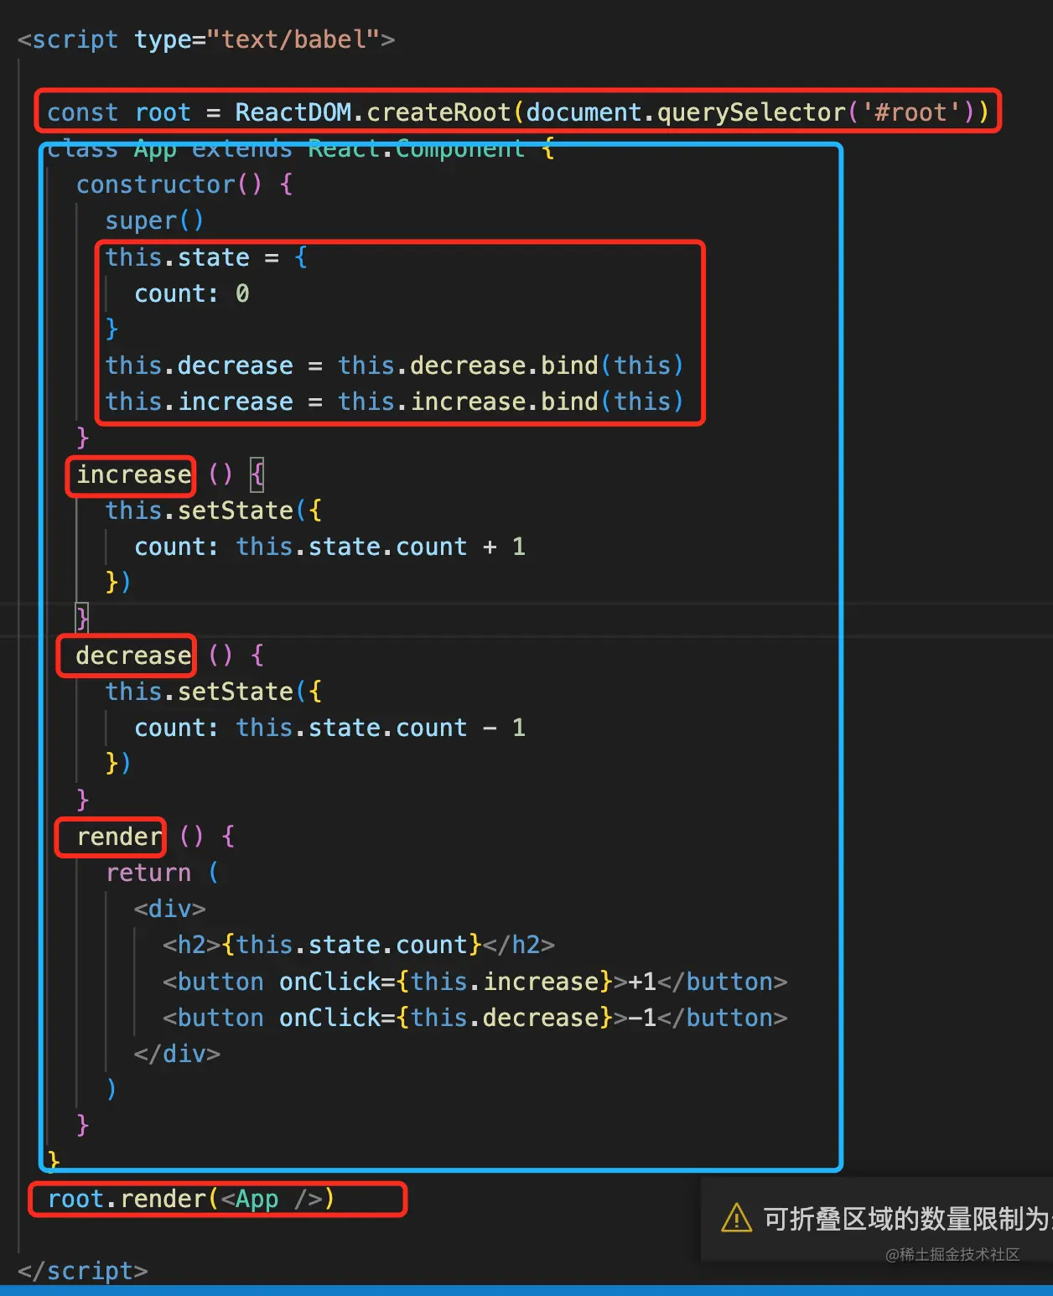
Task: Click the 'return (' line
Action: 162,873
